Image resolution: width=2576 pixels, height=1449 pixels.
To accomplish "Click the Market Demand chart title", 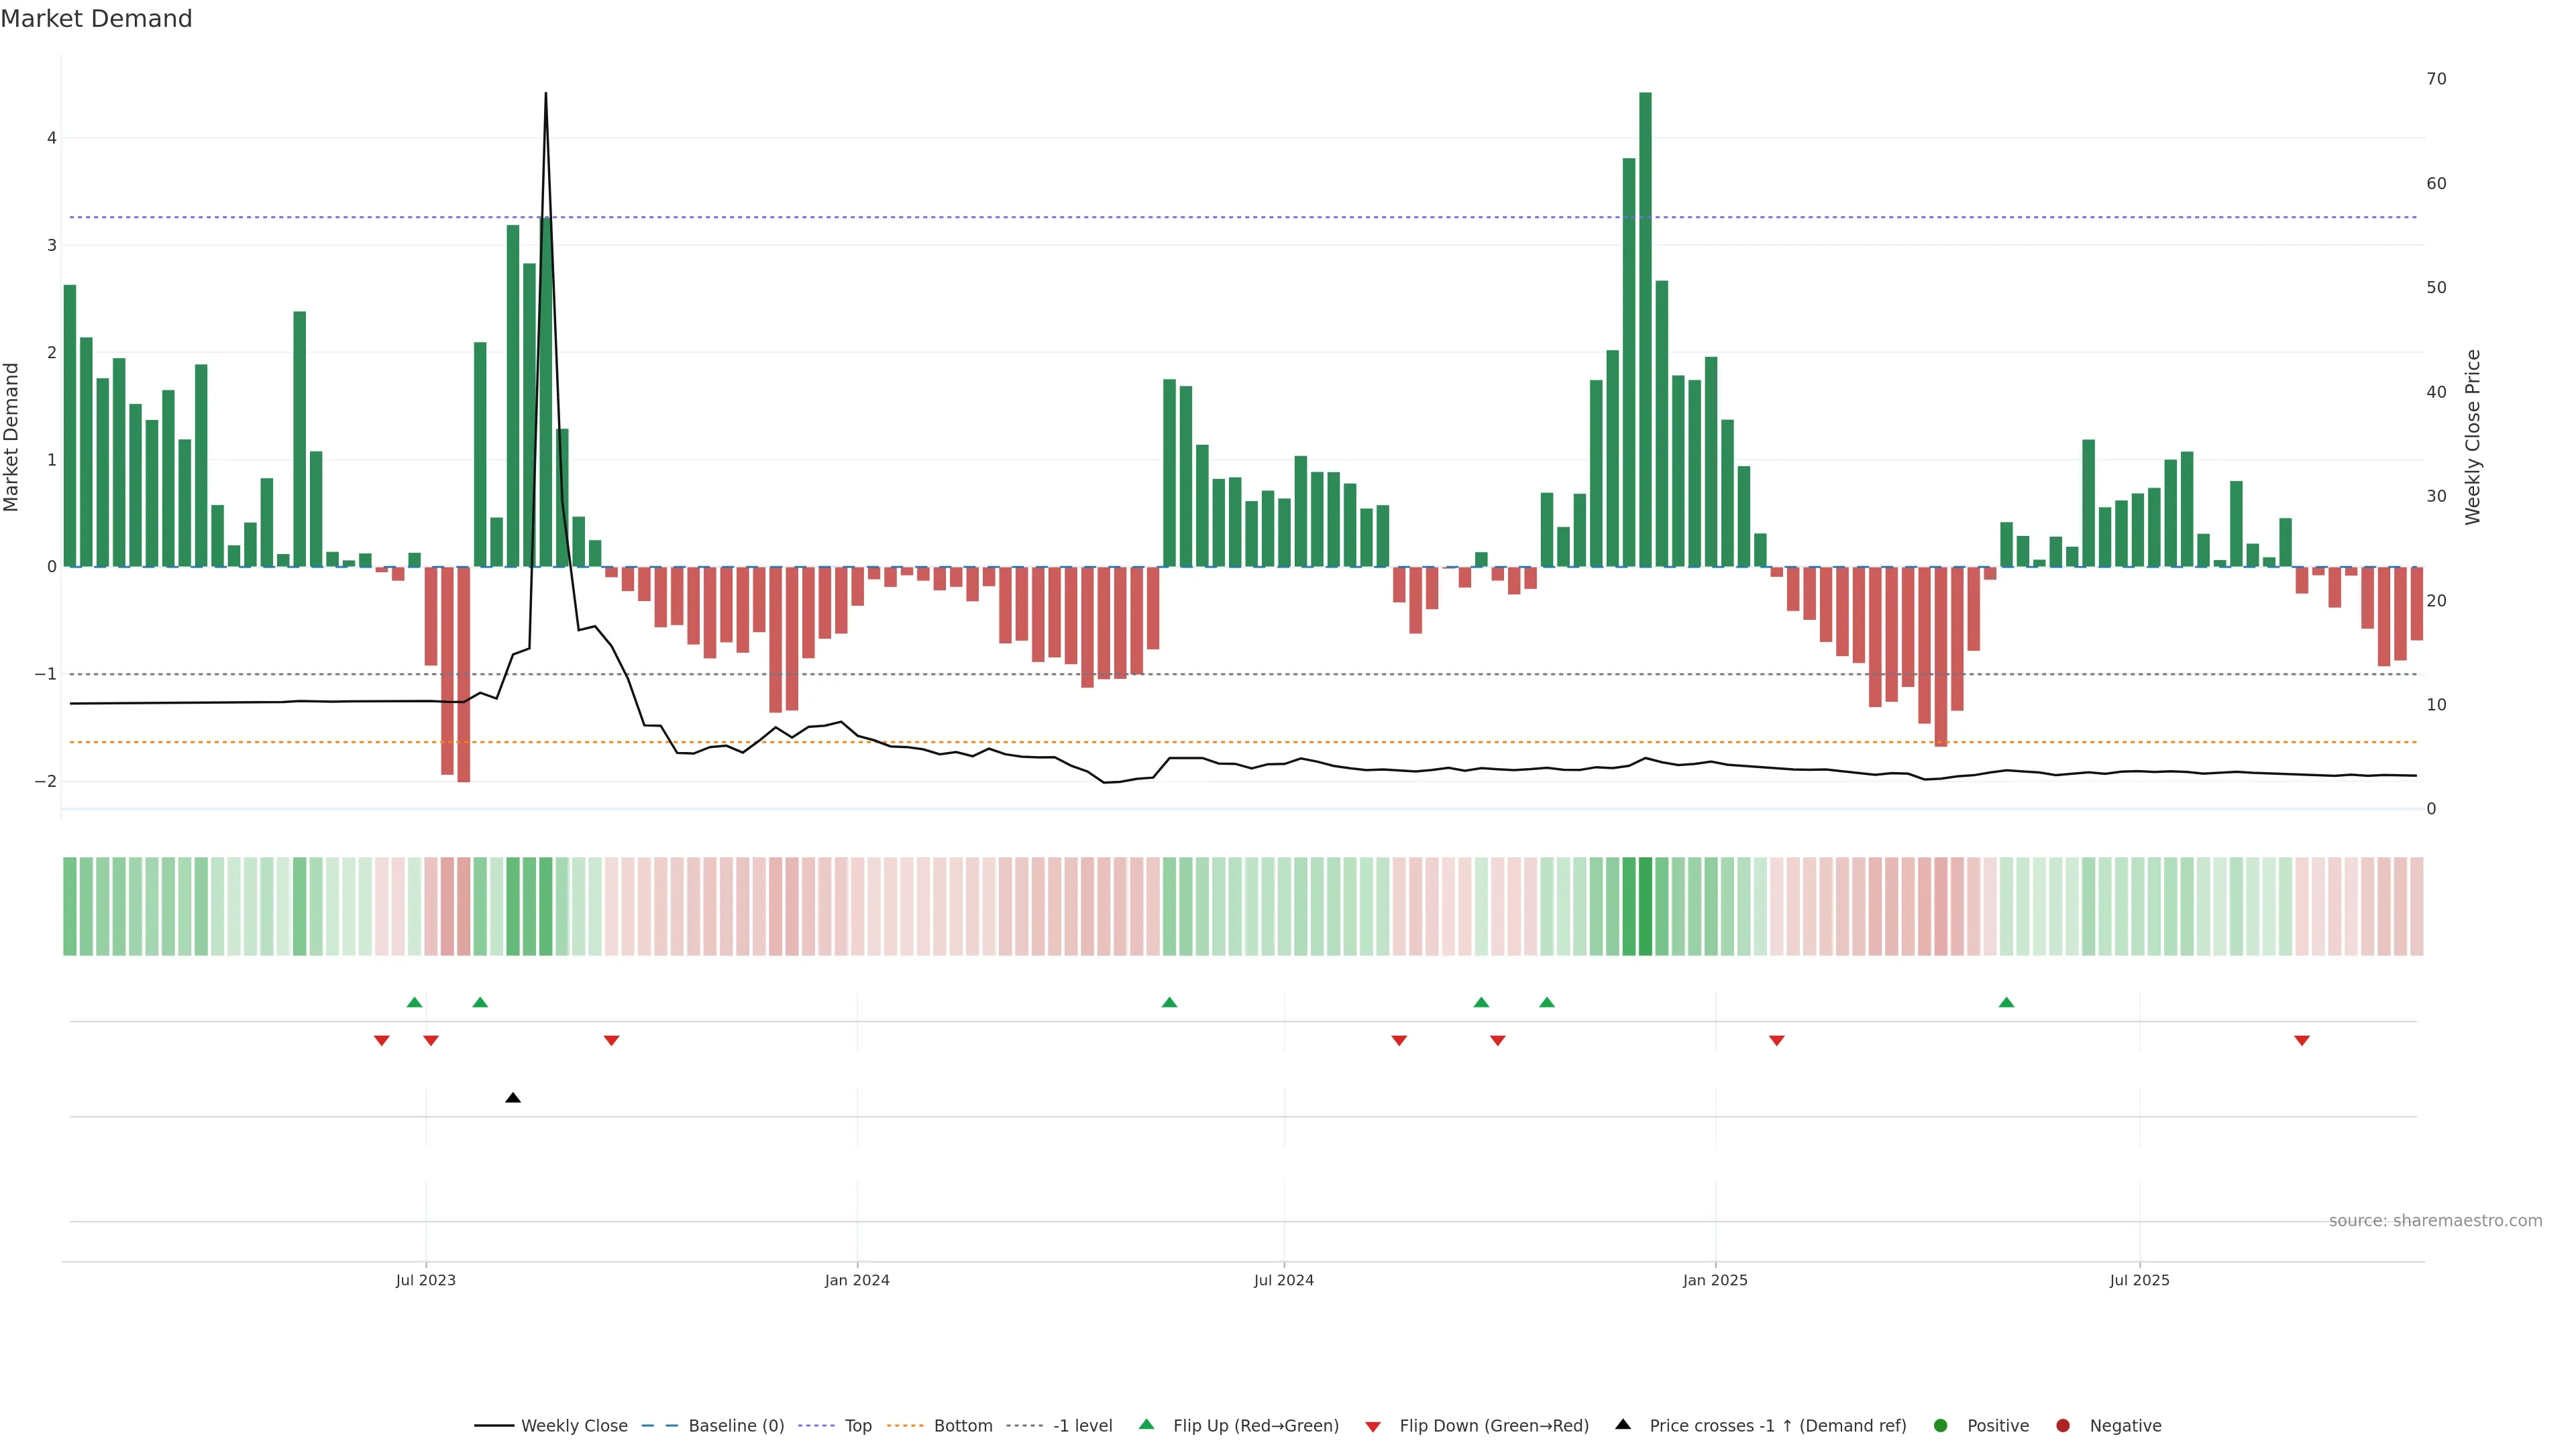I will pos(96,19).
